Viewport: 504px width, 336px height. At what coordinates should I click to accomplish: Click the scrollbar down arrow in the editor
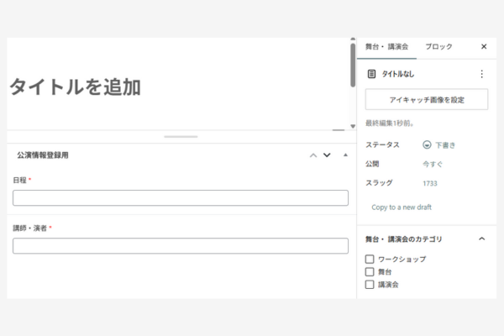[x=353, y=128]
